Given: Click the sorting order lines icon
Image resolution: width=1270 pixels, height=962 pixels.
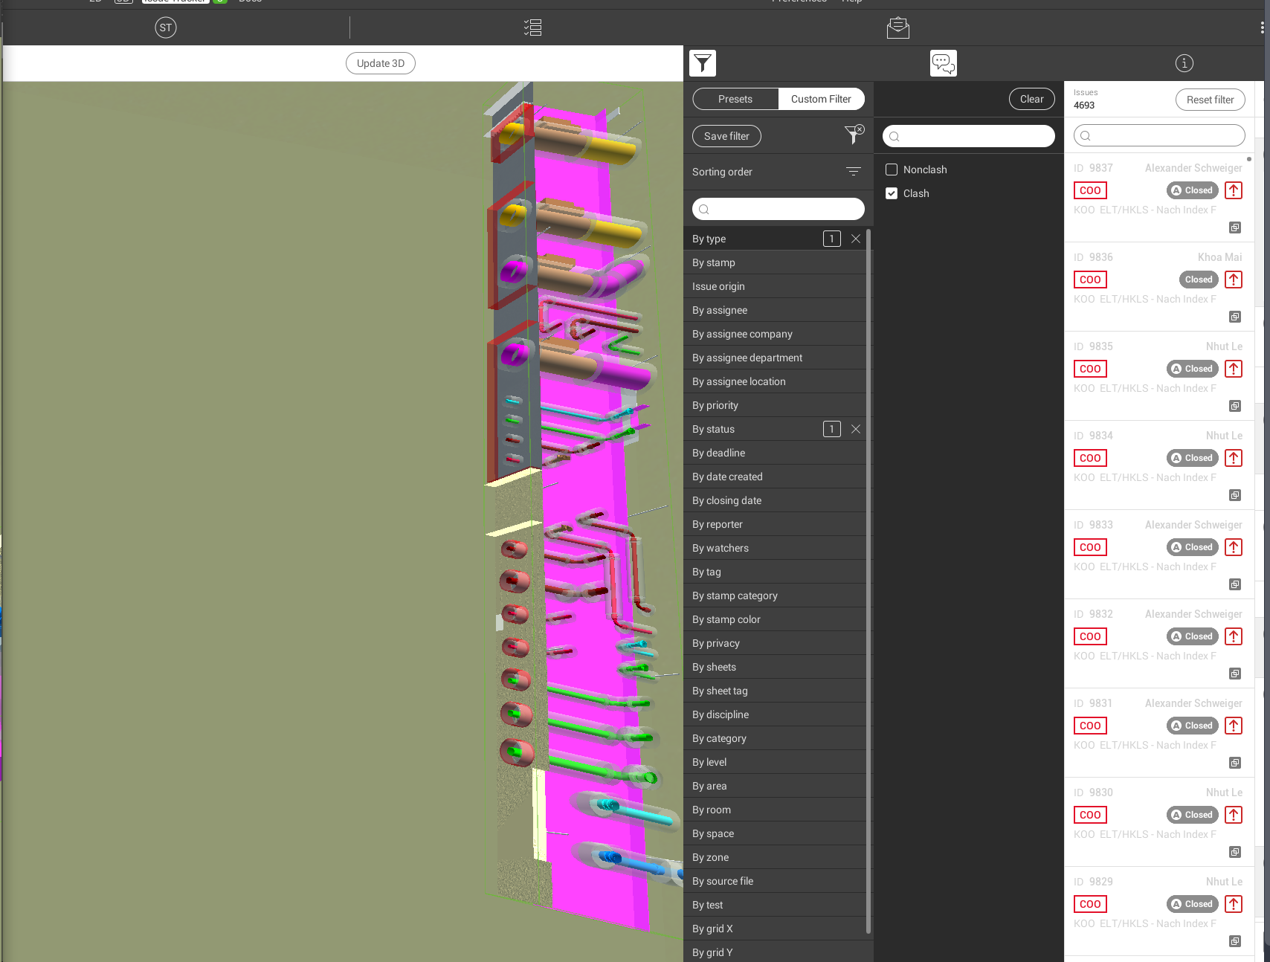Looking at the screenshot, I should [853, 172].
